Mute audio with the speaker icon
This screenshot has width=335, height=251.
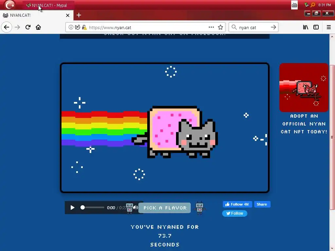136,208
